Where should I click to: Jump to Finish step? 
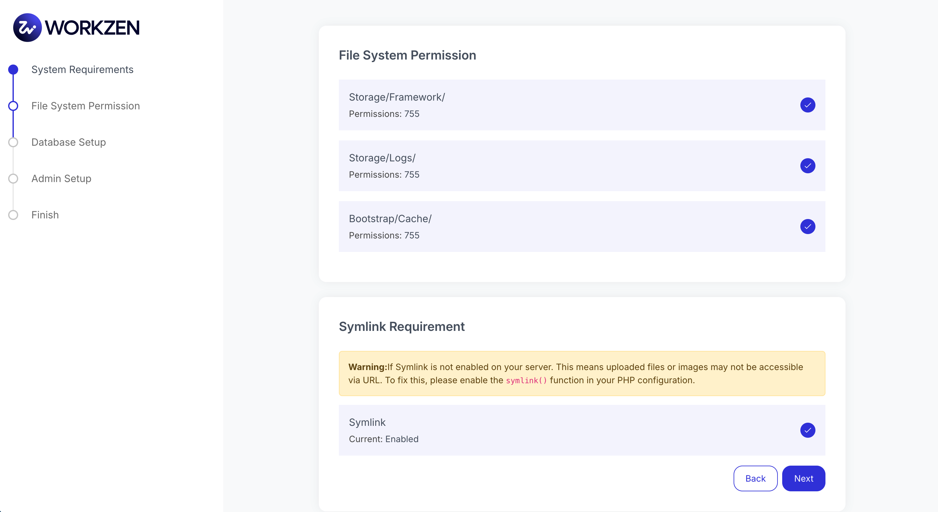coord(45,215)
